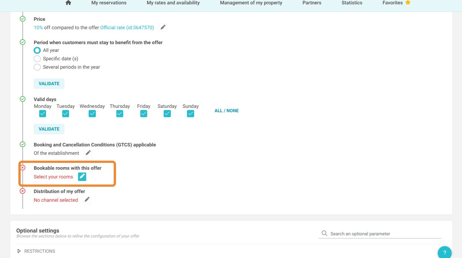Click the Of the establishment text
This screenshot has width=462, height=258.
[x=56, y=153]
